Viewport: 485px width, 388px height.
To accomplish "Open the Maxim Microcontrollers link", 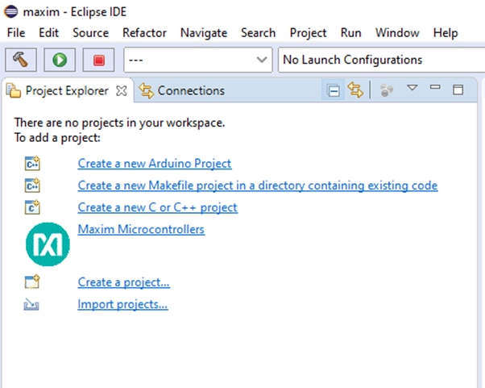I will pyautogui.click(x=141, y=229).
